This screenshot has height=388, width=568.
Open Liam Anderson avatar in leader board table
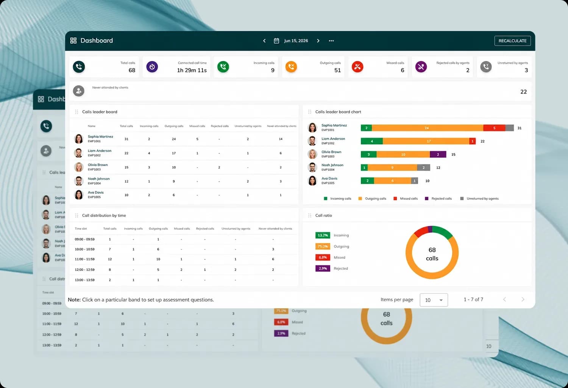pyautogui.click(x=79, y=153)
